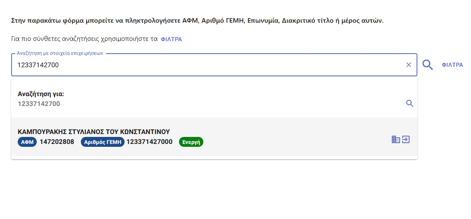Click the Αριθμός ΓΕΜΗ badge
This screenshot has height=219, width=471.
(x=102, y=142)
